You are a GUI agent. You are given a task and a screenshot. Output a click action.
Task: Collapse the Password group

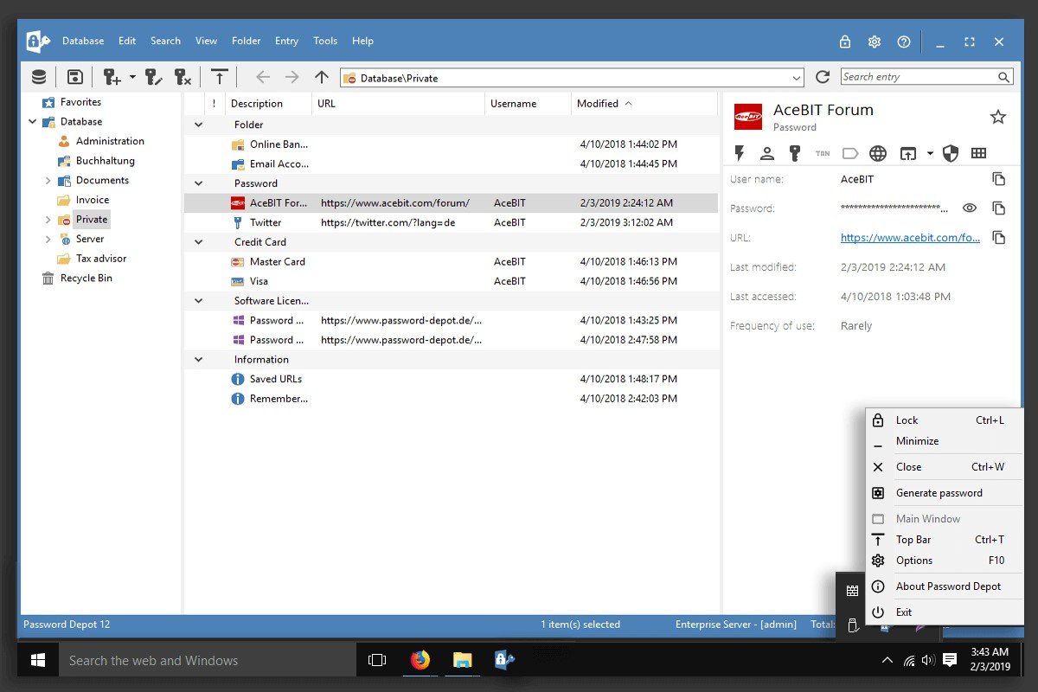coord(198,183)
